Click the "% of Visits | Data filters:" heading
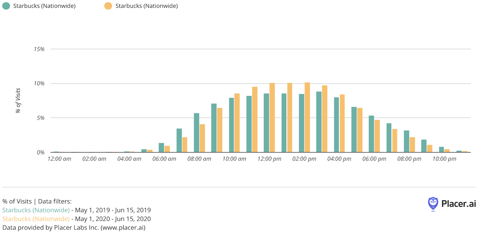The height and width of the screenshot is (235, 484). click(x=37, y=201)
